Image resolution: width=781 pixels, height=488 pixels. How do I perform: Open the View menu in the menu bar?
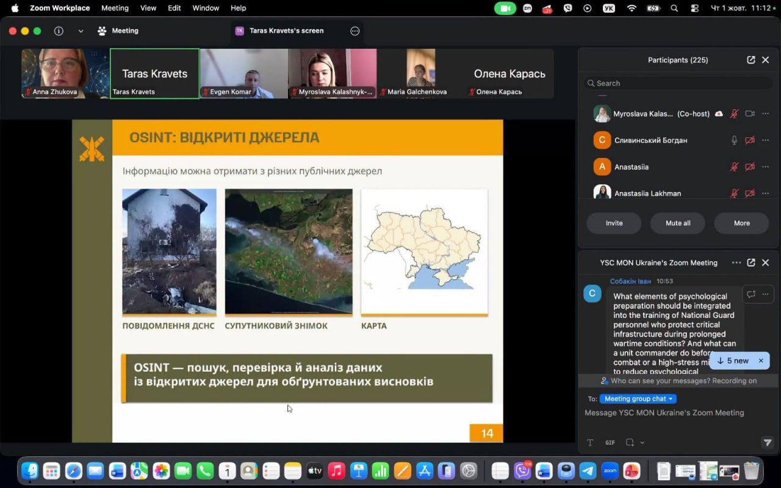(148, 8)
